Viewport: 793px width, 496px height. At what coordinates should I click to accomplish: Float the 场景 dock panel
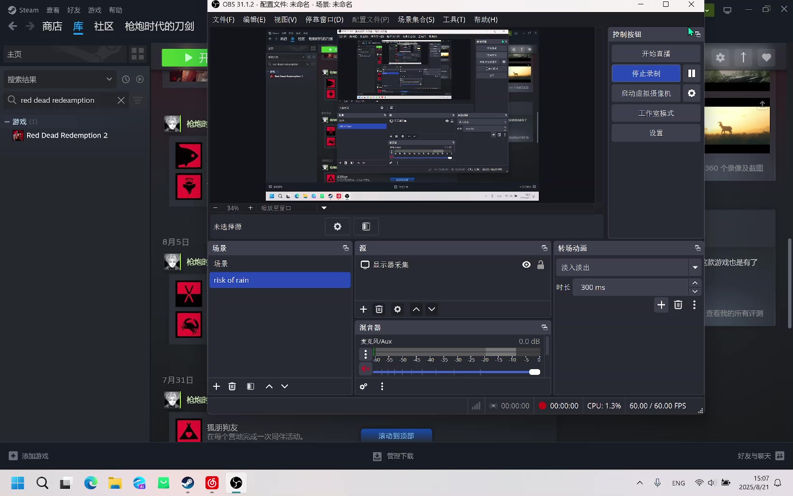pos(346,248)
